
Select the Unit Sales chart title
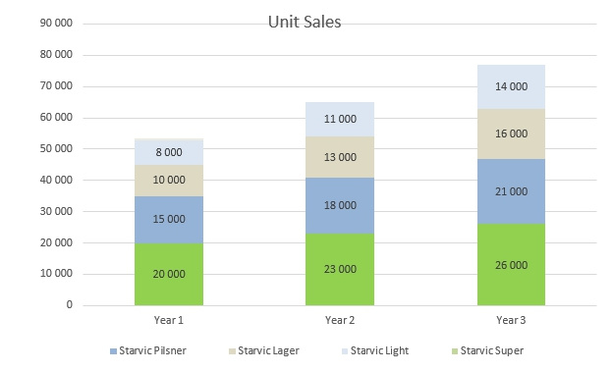(x=305, y=22)
